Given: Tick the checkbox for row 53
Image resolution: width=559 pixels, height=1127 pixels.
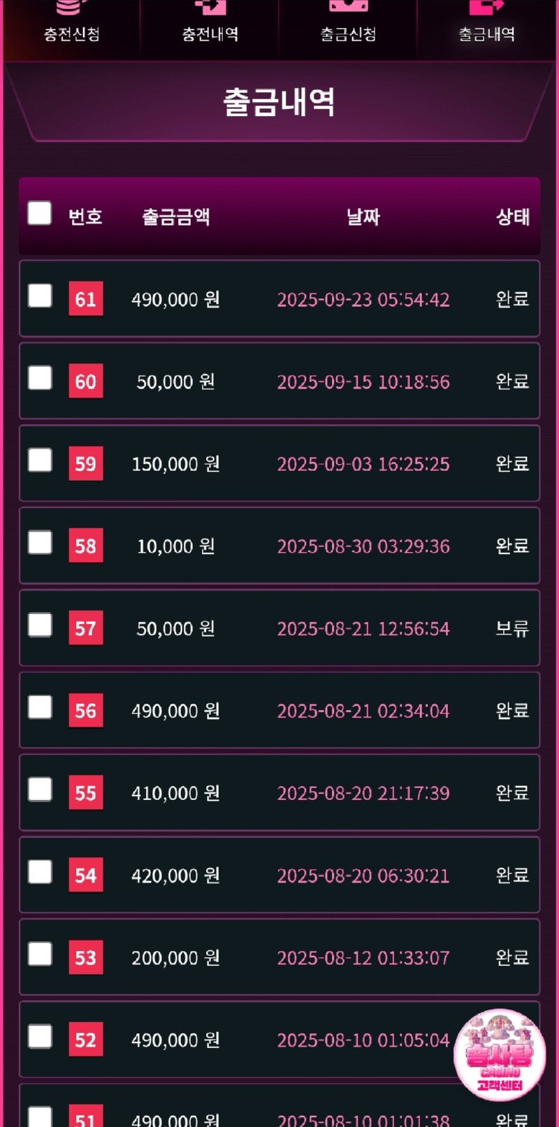Looking at the screenshot, I should tap(40, 954).
